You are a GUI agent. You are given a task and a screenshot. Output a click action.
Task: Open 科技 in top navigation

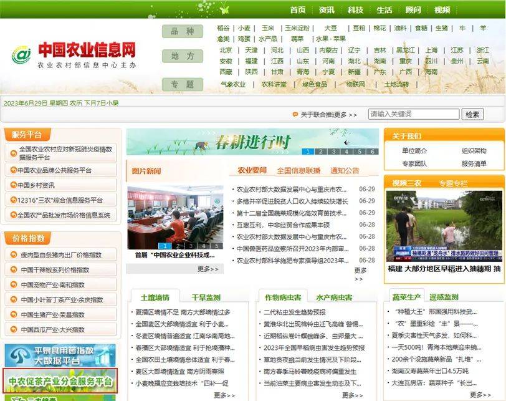click(x=355, y=10)
